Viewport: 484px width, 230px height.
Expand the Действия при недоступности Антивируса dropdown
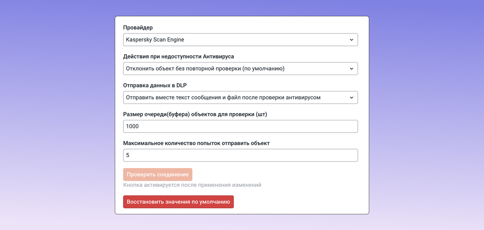(240, 68)
